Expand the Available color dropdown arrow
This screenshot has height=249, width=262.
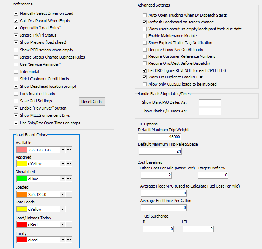click(x=62, y=150)
